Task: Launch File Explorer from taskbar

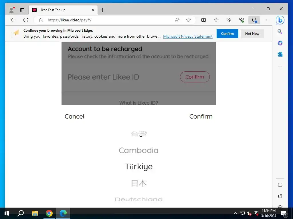Action: click(35, 213)
